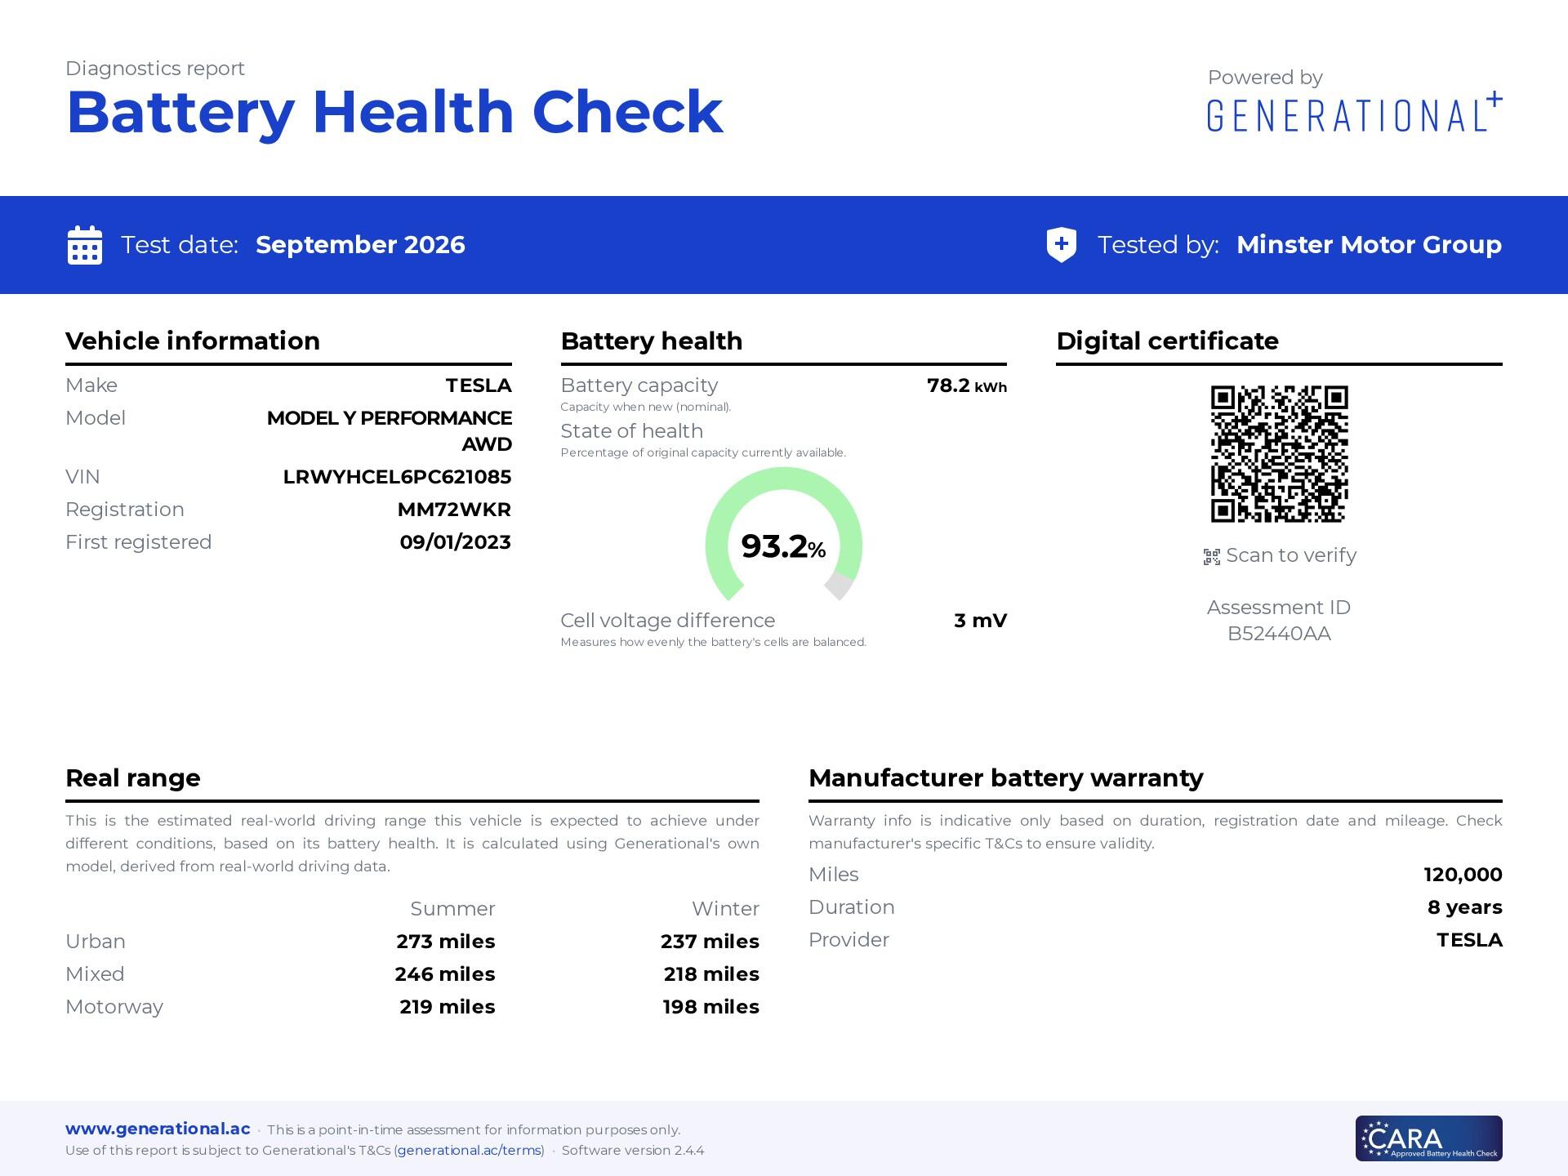Click the Battery Health Check title
1568x1176 pixels.
pos(394,112)
